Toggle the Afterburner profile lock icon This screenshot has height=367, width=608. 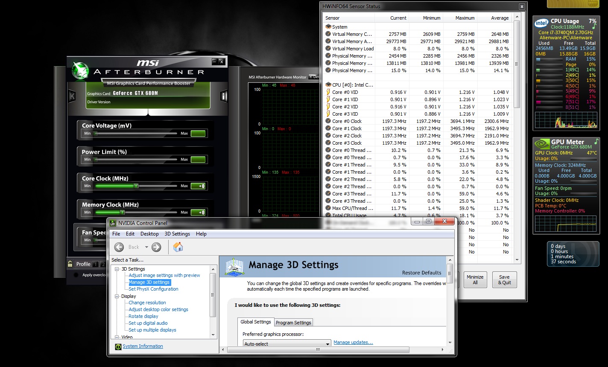tap(70, 264)
